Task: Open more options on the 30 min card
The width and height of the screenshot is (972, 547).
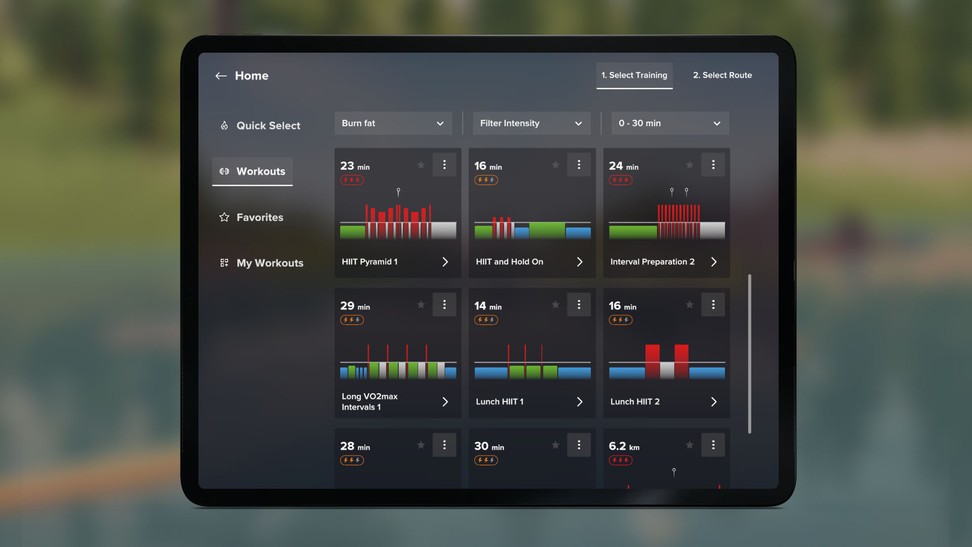Action: pos(579,445)
